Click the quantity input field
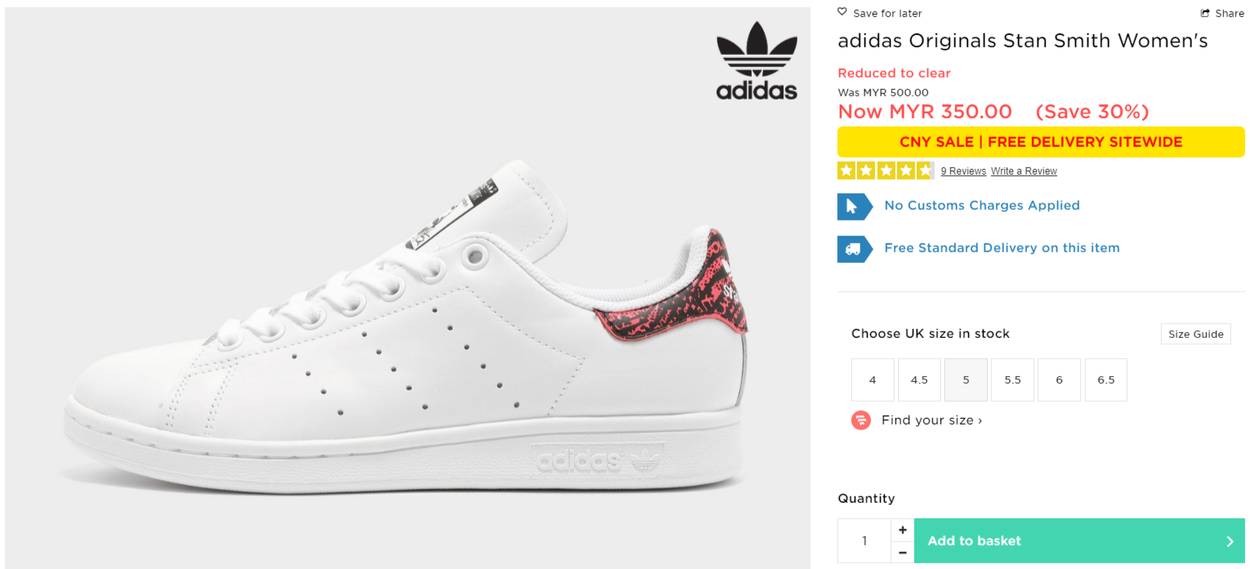The height and width of the screenshot is (569, 1250). point(864,541)
